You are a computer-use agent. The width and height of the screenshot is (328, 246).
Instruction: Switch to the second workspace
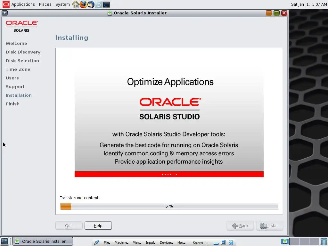point(295,242)
